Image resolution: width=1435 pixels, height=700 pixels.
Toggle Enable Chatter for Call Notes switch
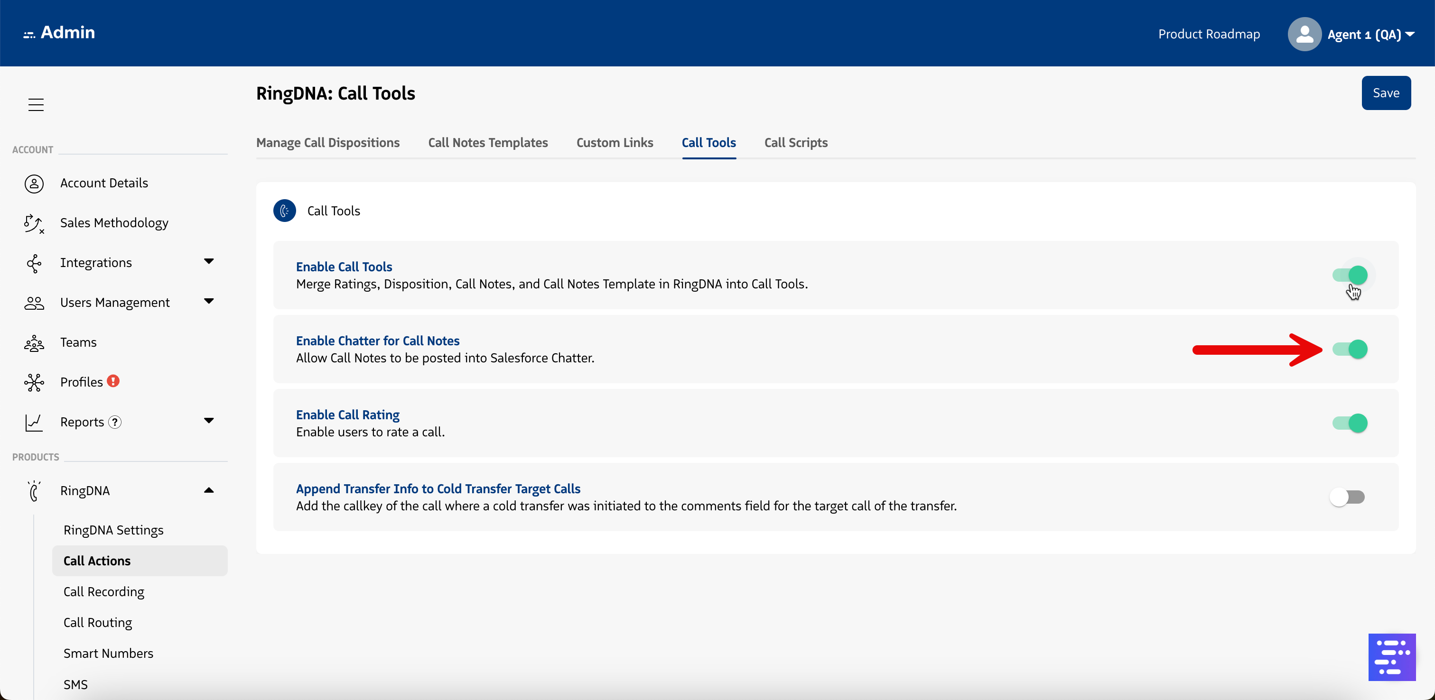(x=1350, y=349)
